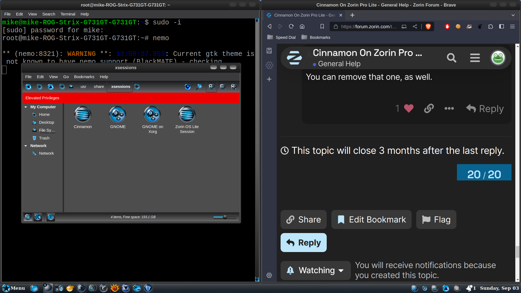
Task: Select the GNOME on Xorg session file
Action: (x=153, y=120)
